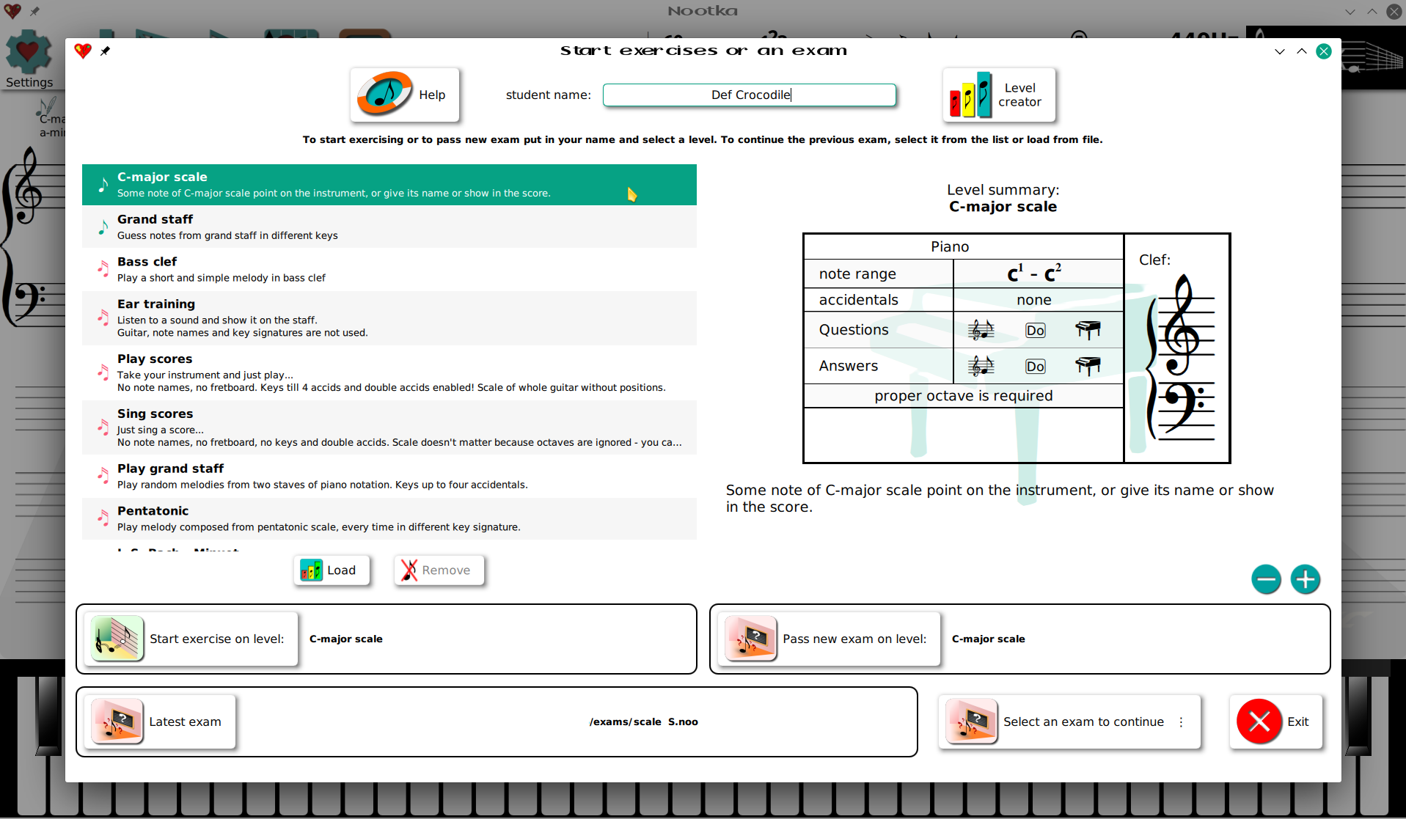Viewport: 1406px width, 819px height.
Task: Open the Level creator
Action: [999, 95]
